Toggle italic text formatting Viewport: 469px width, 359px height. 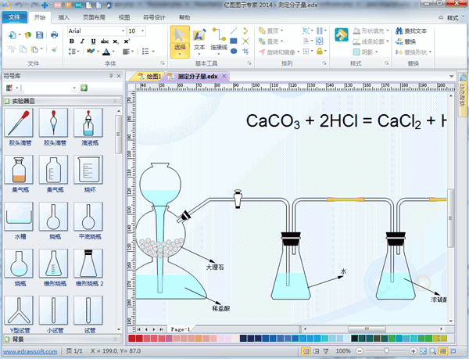pos(82,41)
